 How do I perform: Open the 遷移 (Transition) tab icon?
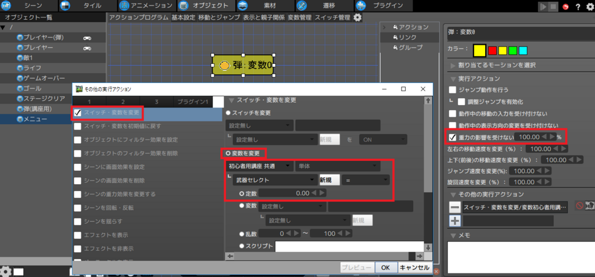302,6
